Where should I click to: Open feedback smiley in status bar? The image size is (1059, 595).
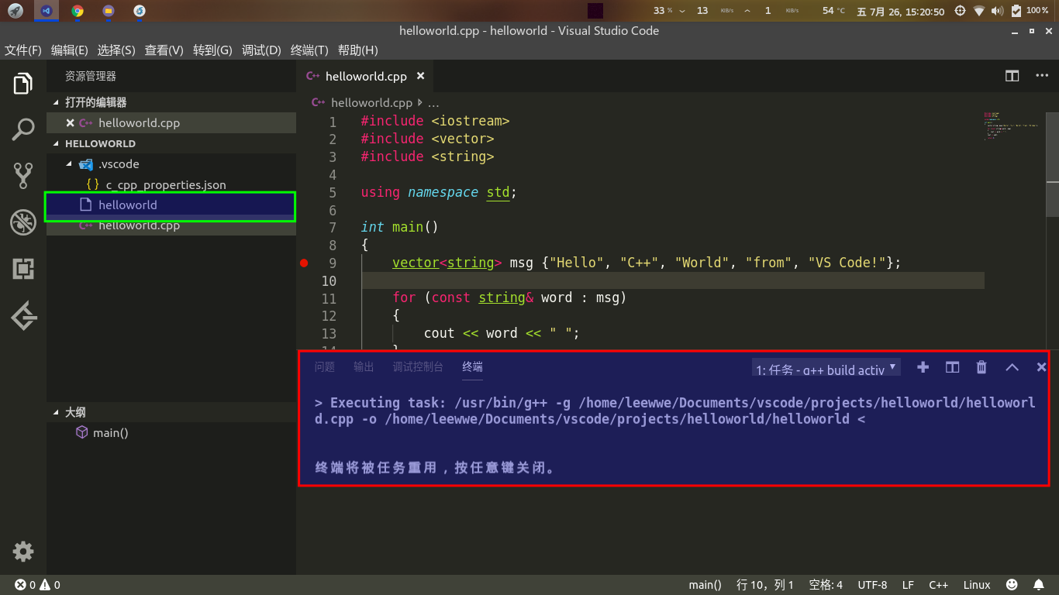1012,585
